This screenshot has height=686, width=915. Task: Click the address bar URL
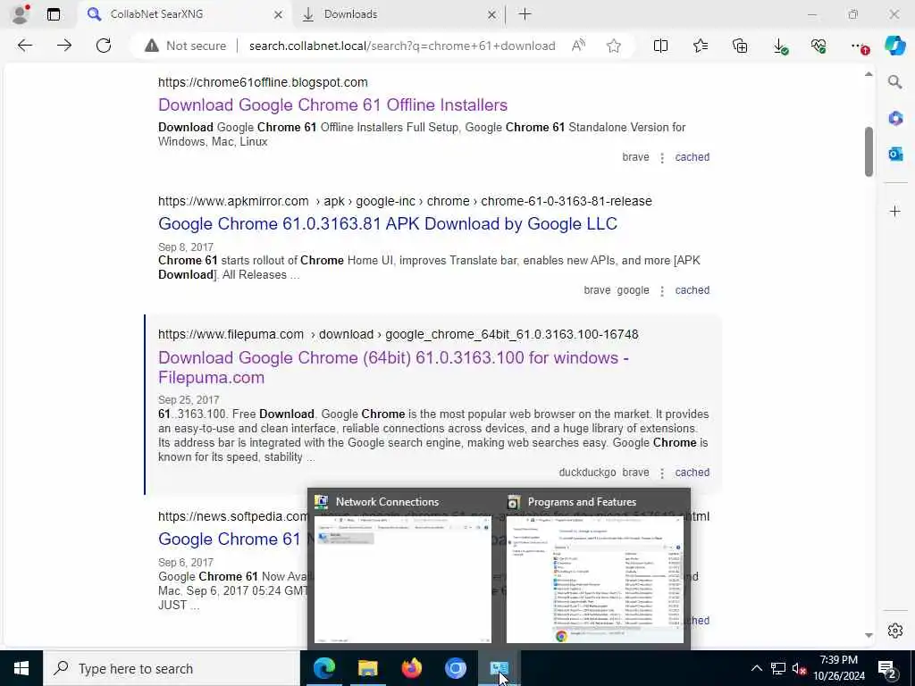(402, 46)
